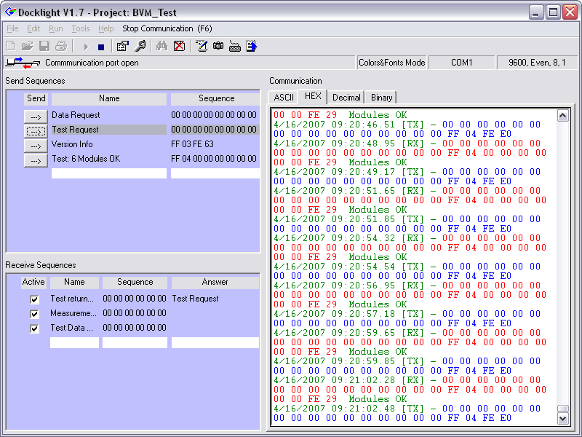
Task: Click the Stop Communication square icon
Action: [x=101, y=47]
